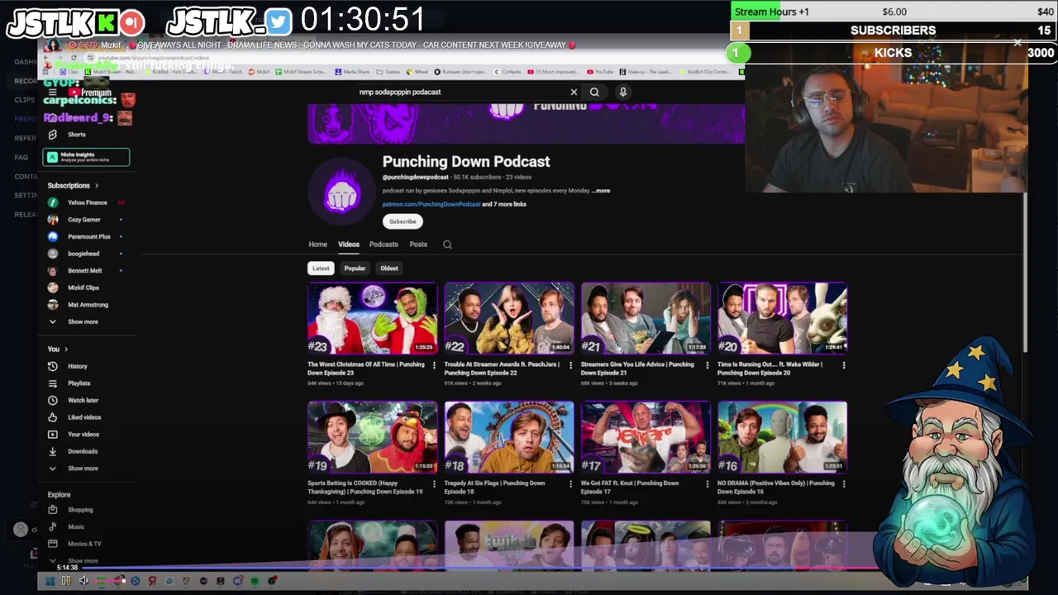Activate voice search microphone icon

623,92
